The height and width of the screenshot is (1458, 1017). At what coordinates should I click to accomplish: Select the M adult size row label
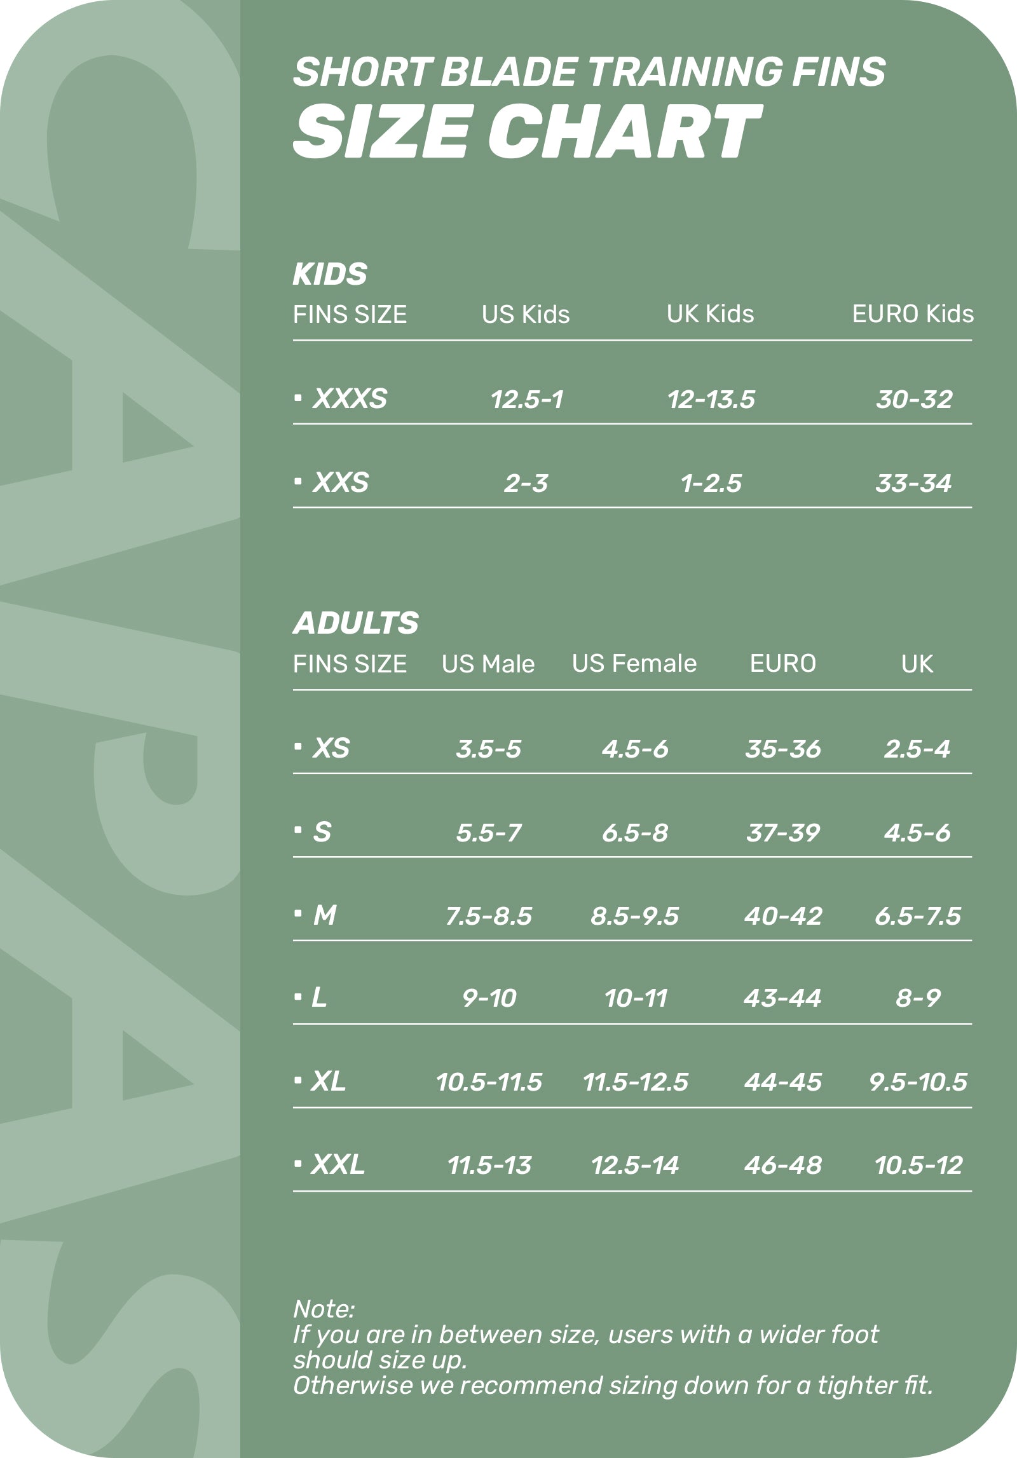pos(324,915)
